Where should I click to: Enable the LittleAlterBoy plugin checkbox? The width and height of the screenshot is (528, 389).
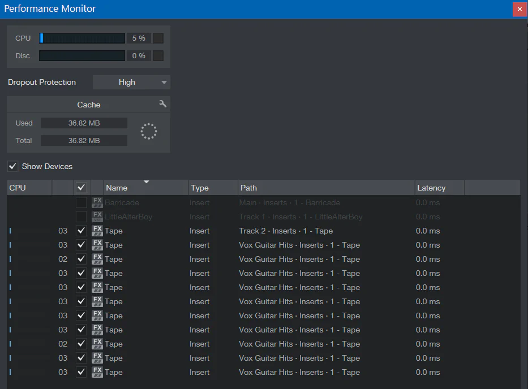(81, 217)
